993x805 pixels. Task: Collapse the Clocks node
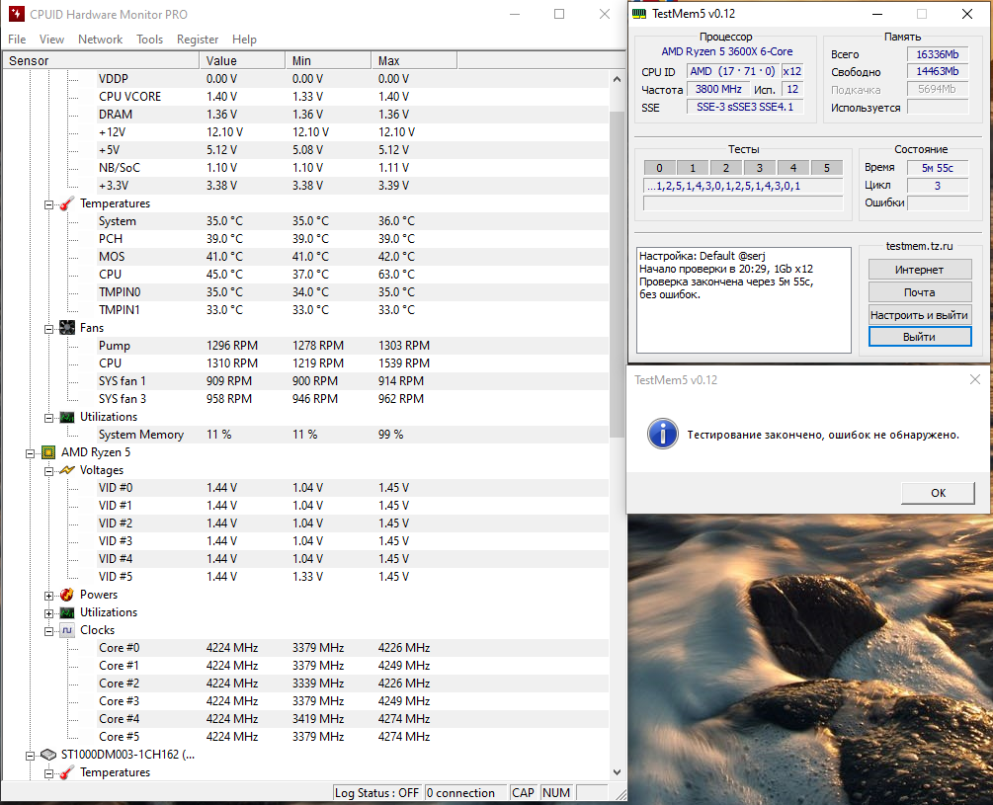[48, 631]
